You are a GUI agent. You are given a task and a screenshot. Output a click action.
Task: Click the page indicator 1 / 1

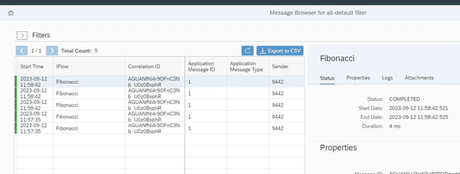pyautogui.click(x=36, y=51)
